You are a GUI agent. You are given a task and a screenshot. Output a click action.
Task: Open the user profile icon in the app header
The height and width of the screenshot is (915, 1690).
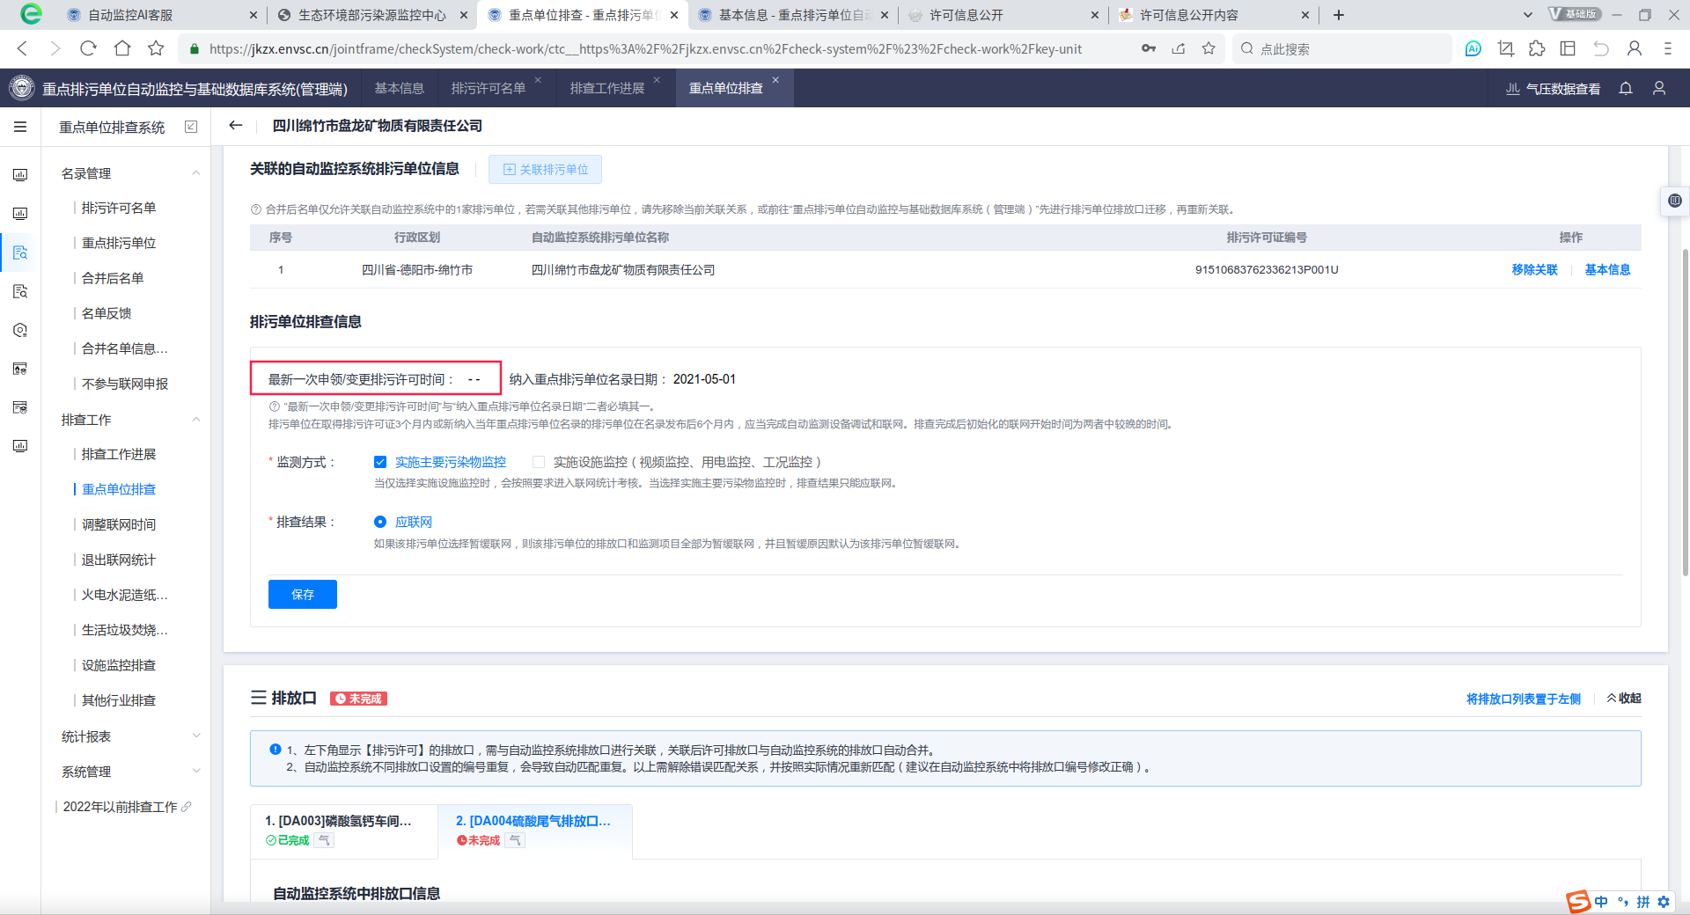coord(1659,88)
